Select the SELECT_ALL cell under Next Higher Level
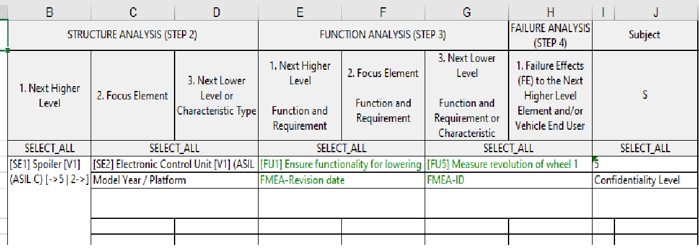The image size is (699, 248). [x=49, y=148]
